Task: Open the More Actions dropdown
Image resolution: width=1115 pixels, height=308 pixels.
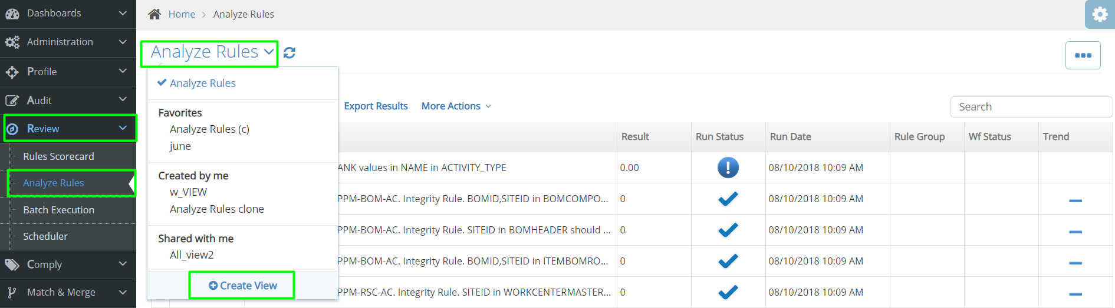Action: 456,106
